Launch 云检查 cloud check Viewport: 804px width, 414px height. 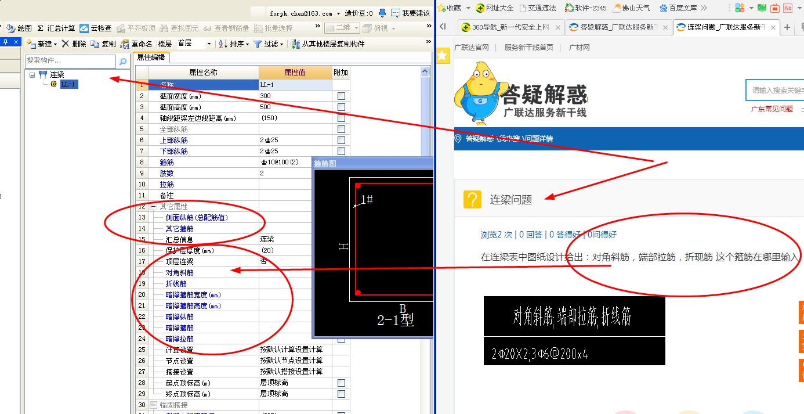pyautogui.click(x=96, y=28)
